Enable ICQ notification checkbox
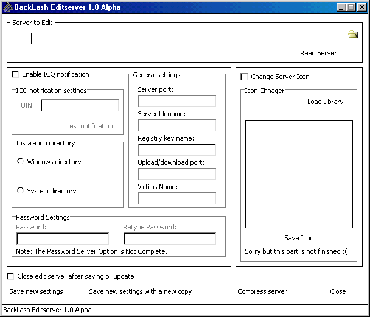The image size is (370, 317). pos(15,75)
